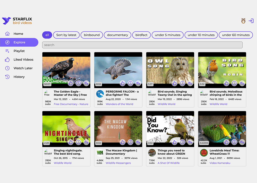Toggle the documentary filter chip
Viewport: 257px width, 183px height.
pyautogui.click(x=117, y=35)
